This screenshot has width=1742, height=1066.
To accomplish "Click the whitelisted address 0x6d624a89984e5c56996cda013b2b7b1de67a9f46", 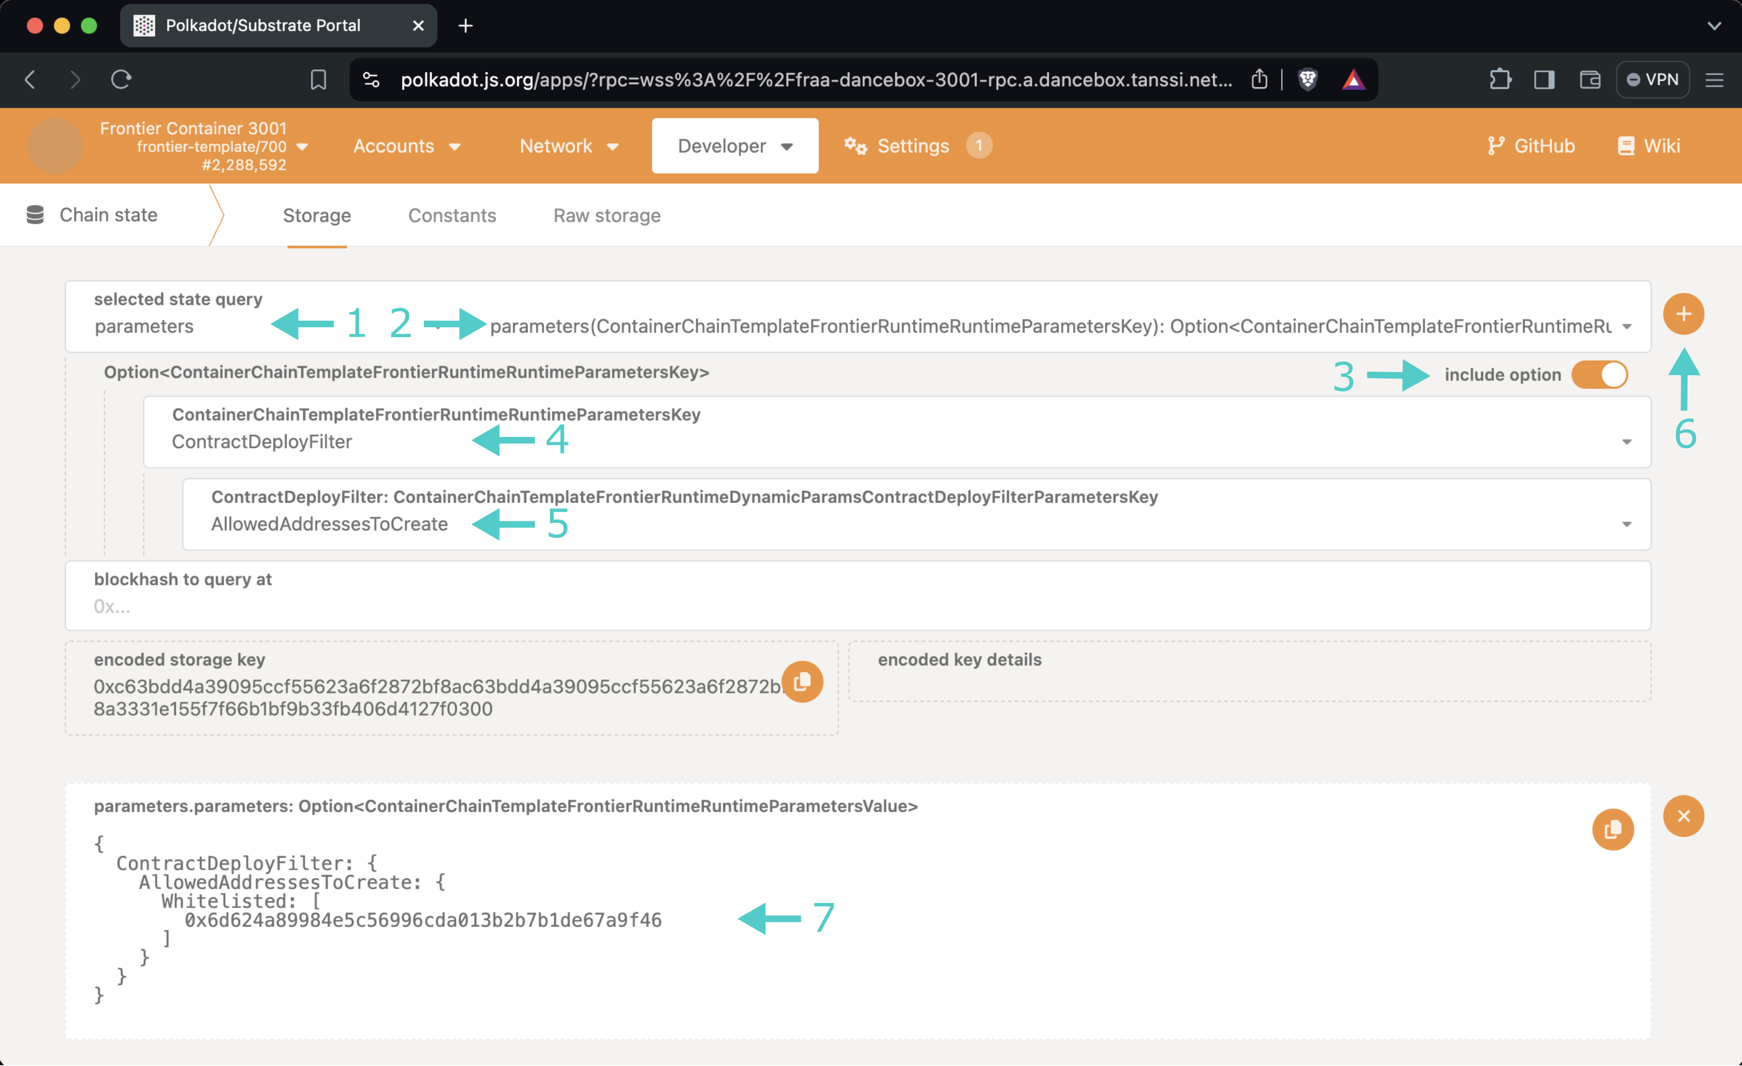I will [x=423, y=920].
